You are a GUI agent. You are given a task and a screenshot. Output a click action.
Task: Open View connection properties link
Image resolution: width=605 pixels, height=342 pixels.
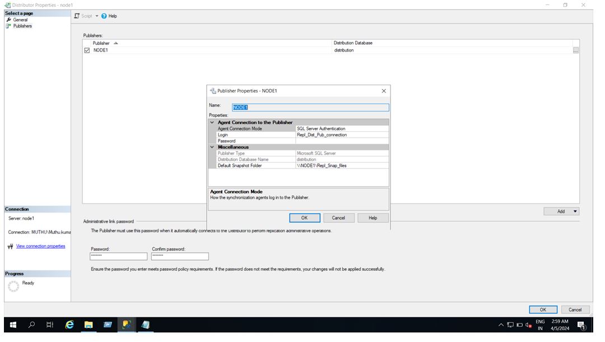point(40,246)
